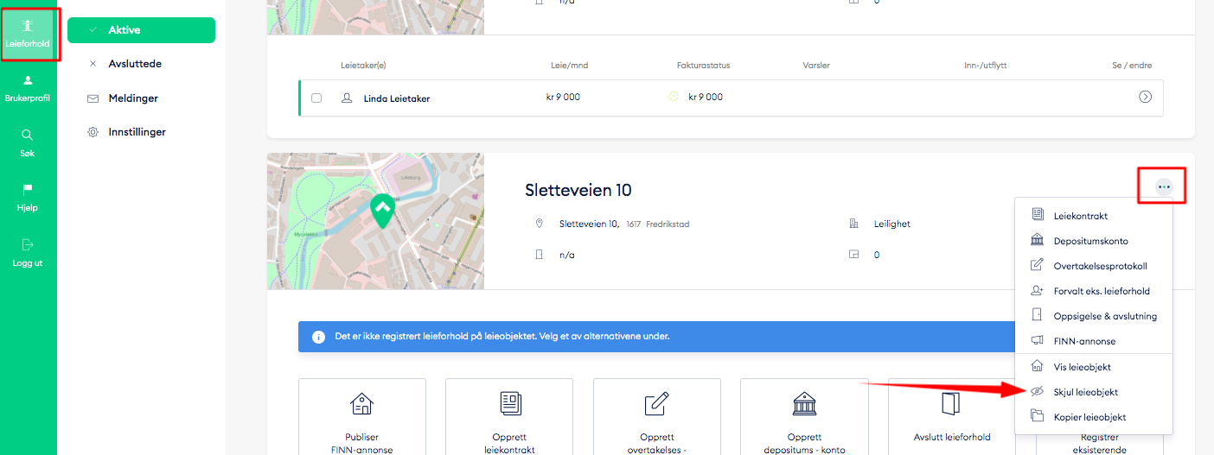Click the Avslutt leieforhold card

coord(951,416)
